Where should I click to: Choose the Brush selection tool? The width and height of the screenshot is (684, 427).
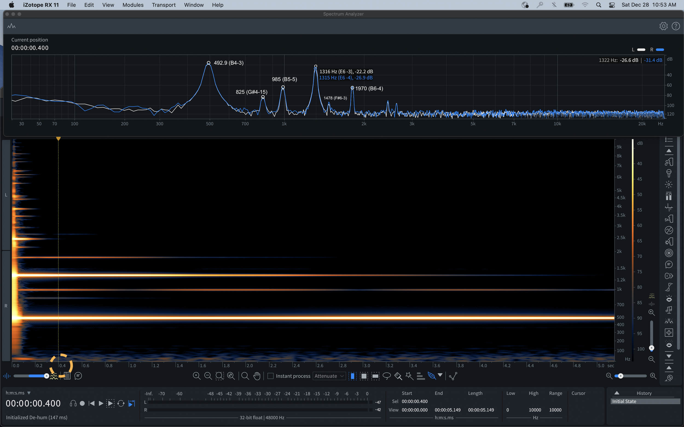398,376
